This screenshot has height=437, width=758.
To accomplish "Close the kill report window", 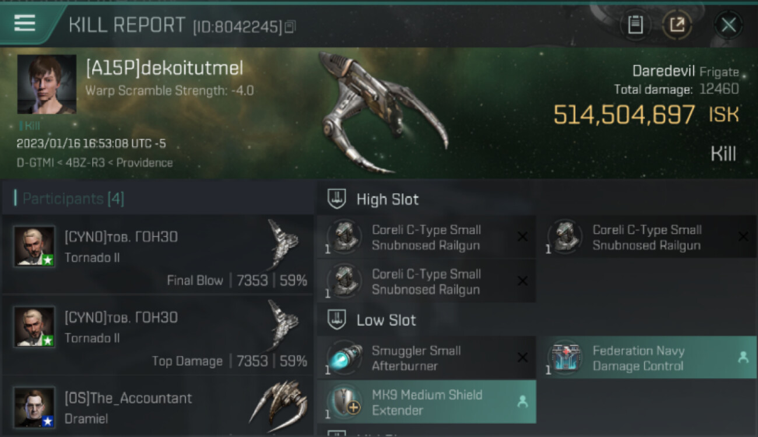I will pos(728,25).
